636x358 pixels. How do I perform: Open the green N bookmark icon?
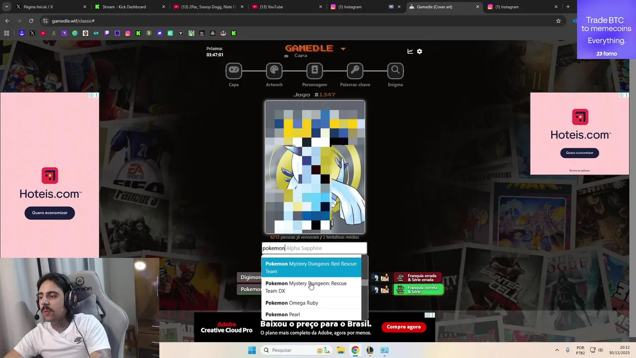[x=191, y=33]
